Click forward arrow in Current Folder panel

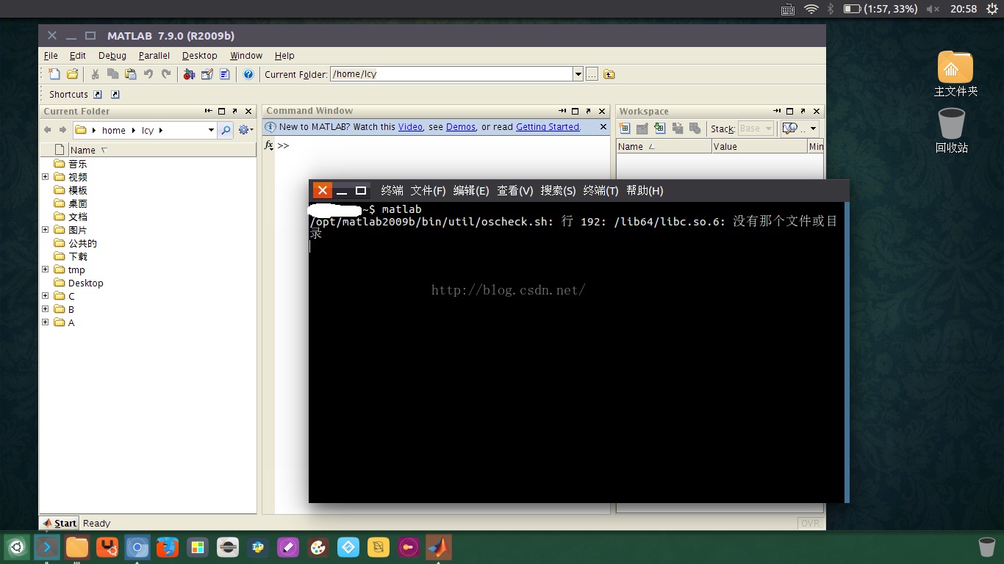(x=63, y=130)
